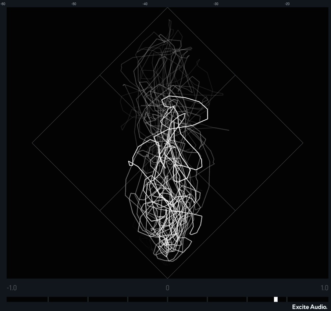Image resolution: width=331 pixels, height=311 pixels.
Task: Click the left vertex of the vectorscope diamond
Action: [32, 143]
